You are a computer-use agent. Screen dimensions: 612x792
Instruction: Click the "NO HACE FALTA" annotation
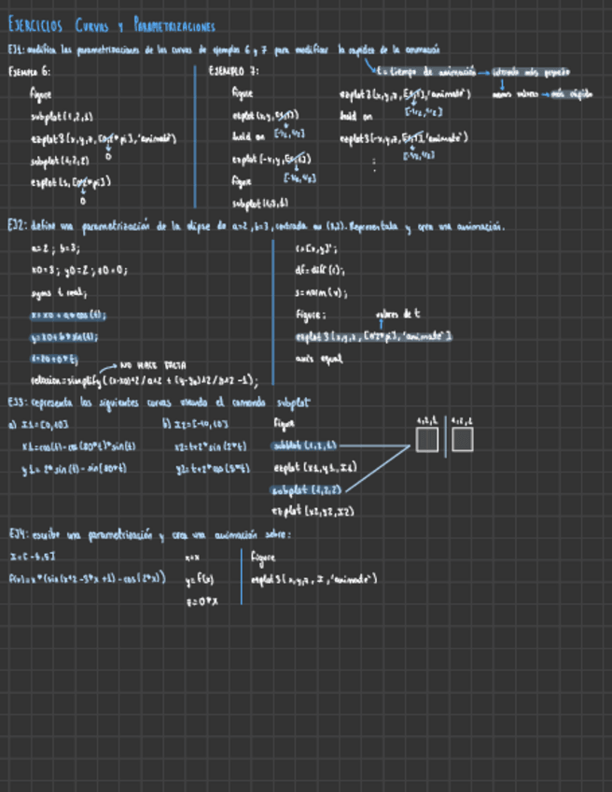(x=152, y=364)
